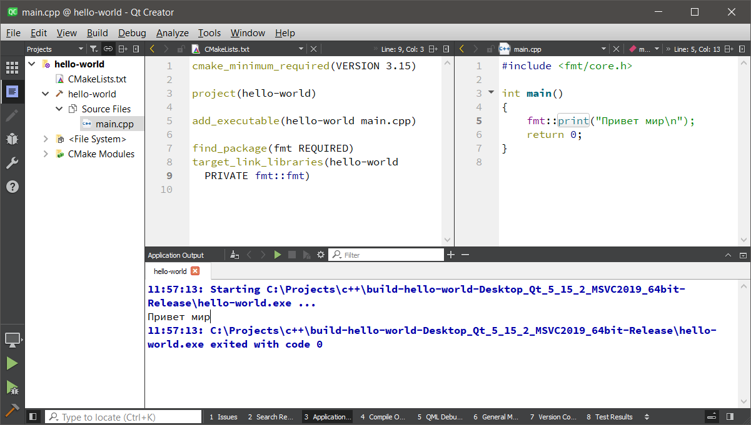
Task: Click the Filter search field in Application Output
Action: tap(386, 254)
